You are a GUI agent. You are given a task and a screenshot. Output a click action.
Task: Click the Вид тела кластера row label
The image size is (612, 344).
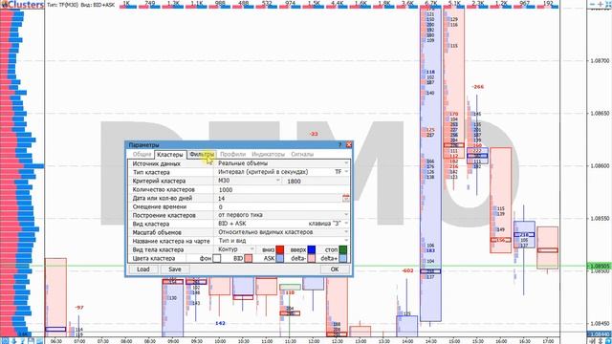pyautogui.click(x=158, y=249)
